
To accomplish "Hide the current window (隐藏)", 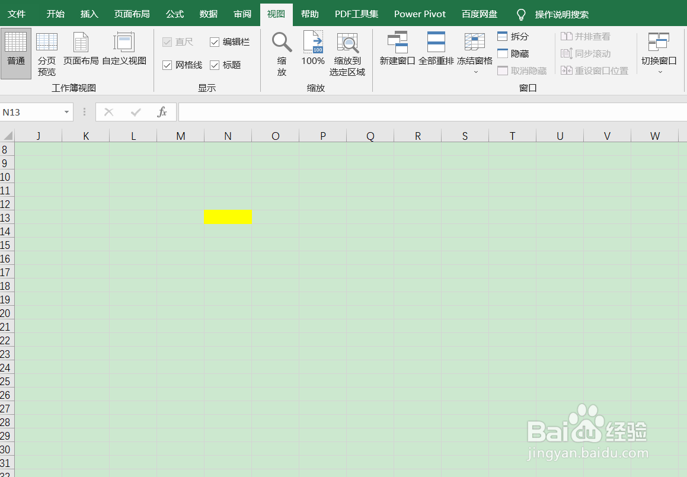I will [x=513, y=53].
